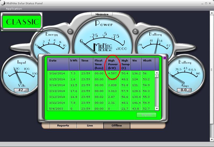Click the High Power (kW) column header
The image size is (214, 147).
coord(113,64)
